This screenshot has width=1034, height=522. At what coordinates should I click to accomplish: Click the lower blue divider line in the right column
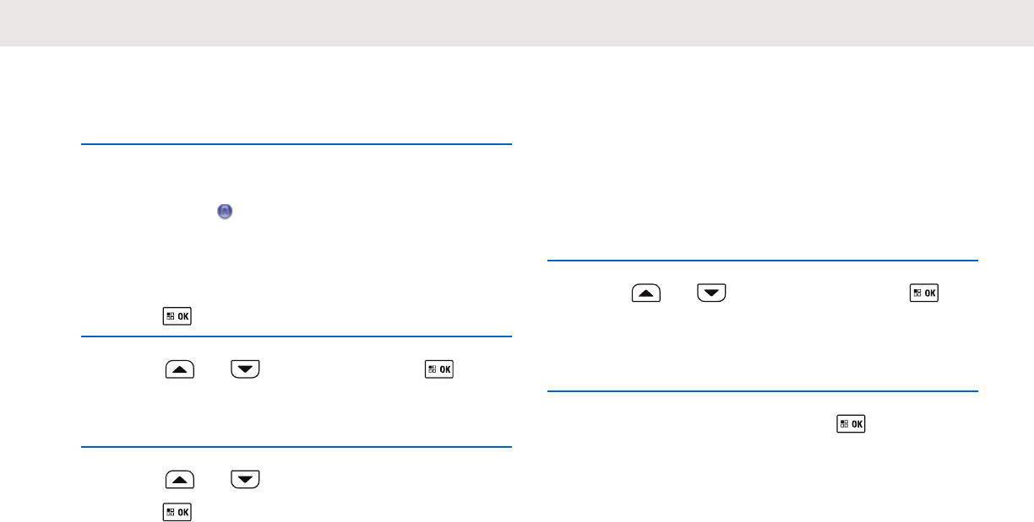point(763,391)
